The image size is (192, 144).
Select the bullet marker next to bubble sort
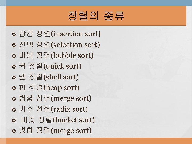[14, 56]
